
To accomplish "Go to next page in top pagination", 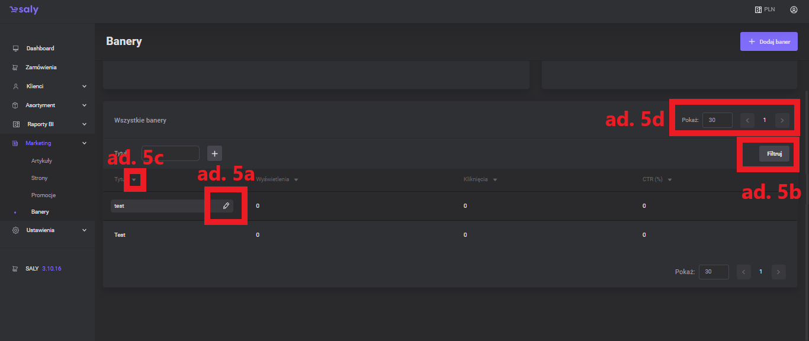I will [x=782, y=120].
